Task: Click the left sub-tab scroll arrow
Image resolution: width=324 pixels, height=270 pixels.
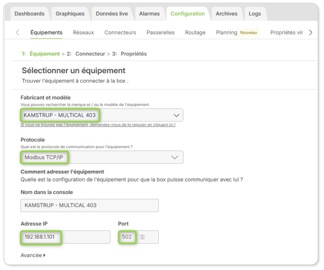Action: tap(17, 33)
